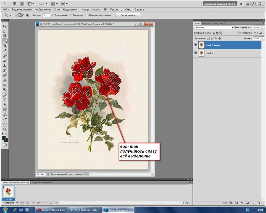Click the Уточн. край button

[127, 15]
